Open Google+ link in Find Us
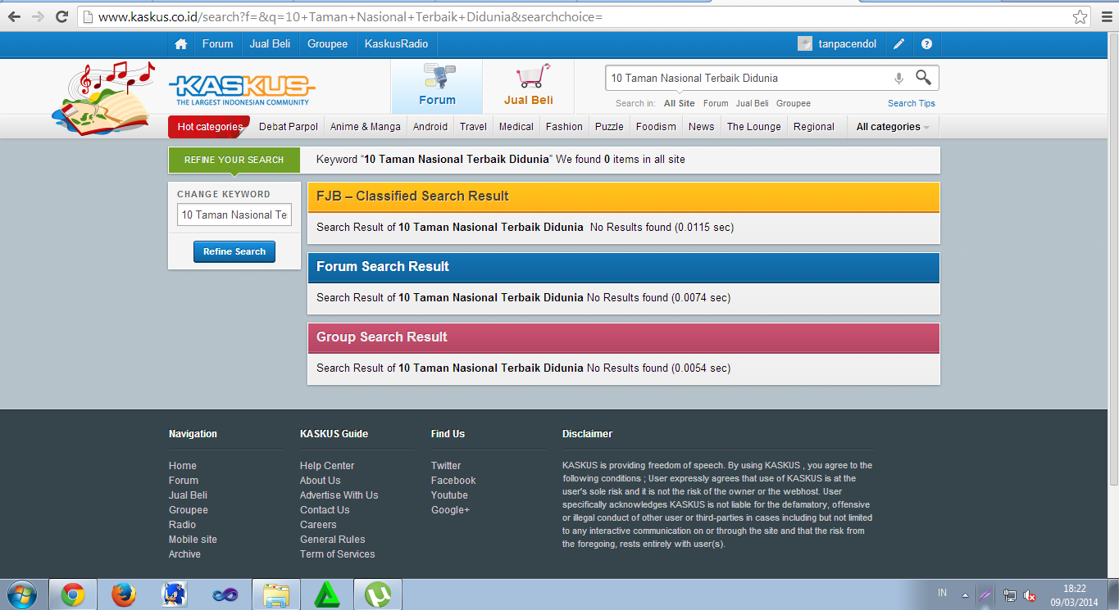Viewport: 1119px width, 610px height. 451,510
